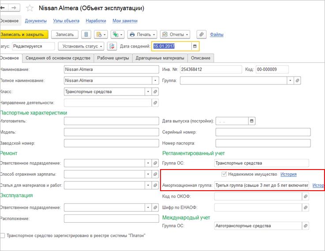Expand Ремонт Ответственное подразделение dropdown
The height and width of the screenshot is (251, 325).
(x=148, y=163)
